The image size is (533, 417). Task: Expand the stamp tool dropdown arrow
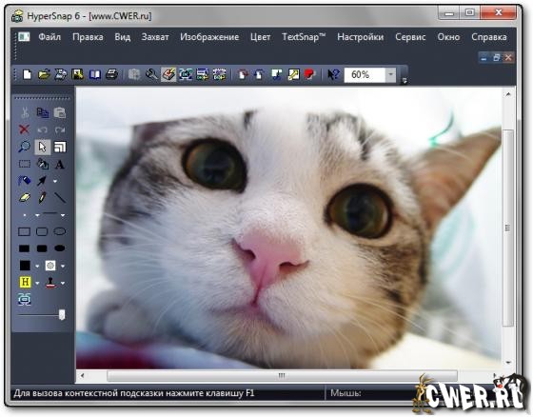coord(63,283)
